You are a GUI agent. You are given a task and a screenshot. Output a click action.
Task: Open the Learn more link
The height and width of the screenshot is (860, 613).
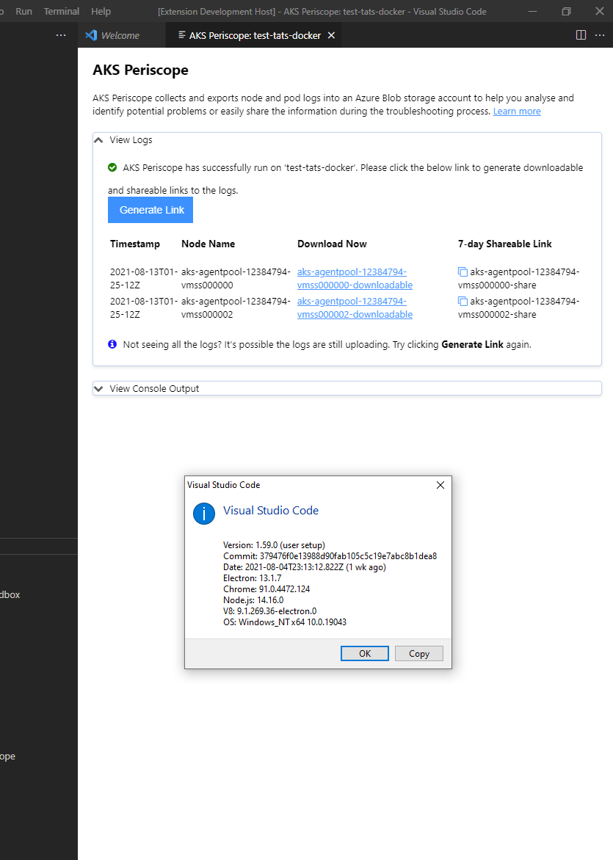point(516,111)
